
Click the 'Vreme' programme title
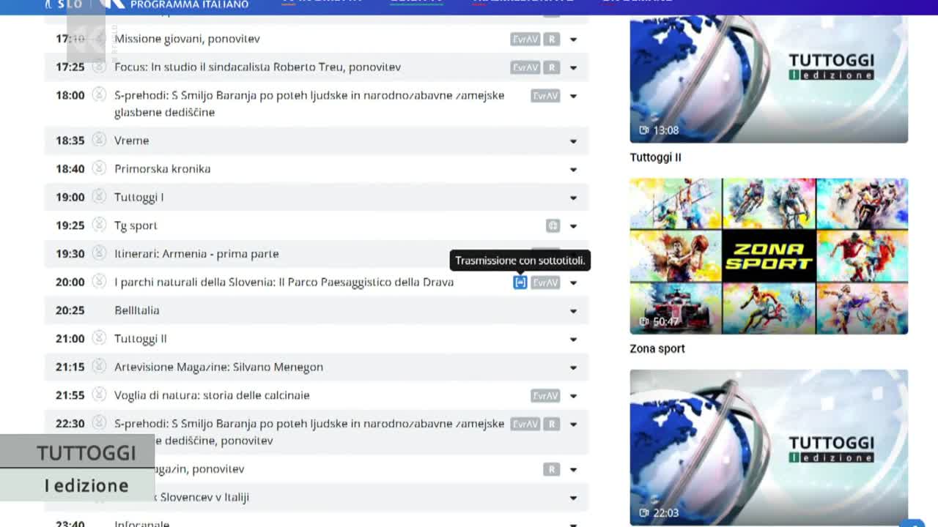[131, 141]
